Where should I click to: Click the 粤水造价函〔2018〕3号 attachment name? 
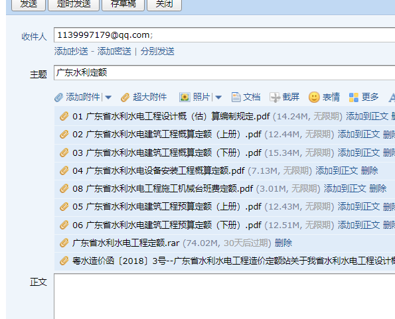[234, 261]
